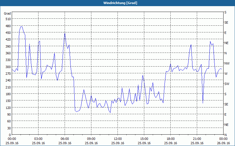Select the 26.09.16 date label
Screen dimensions: 235x146
click(x=223, y=143)
